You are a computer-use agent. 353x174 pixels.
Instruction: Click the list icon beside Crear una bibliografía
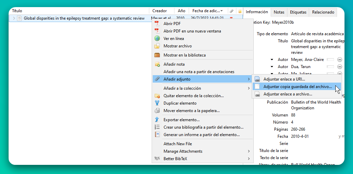(157, 127)
